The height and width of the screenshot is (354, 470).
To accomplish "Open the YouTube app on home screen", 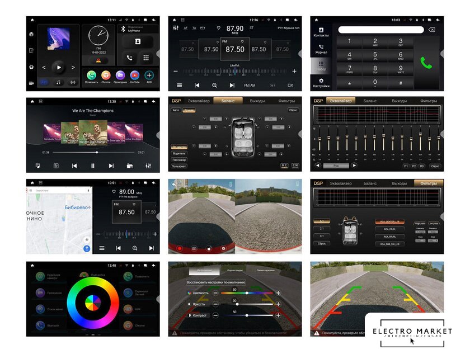I will tap(135, 75).
